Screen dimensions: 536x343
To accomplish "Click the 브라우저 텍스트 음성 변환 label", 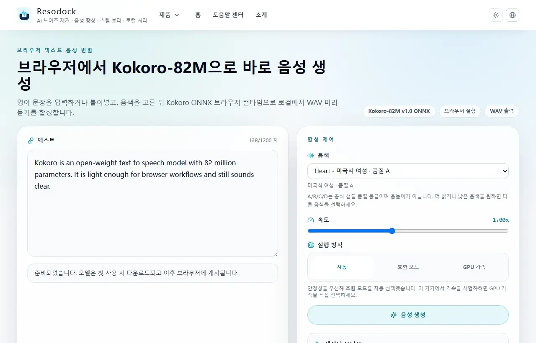I will [x=55, y=50].
